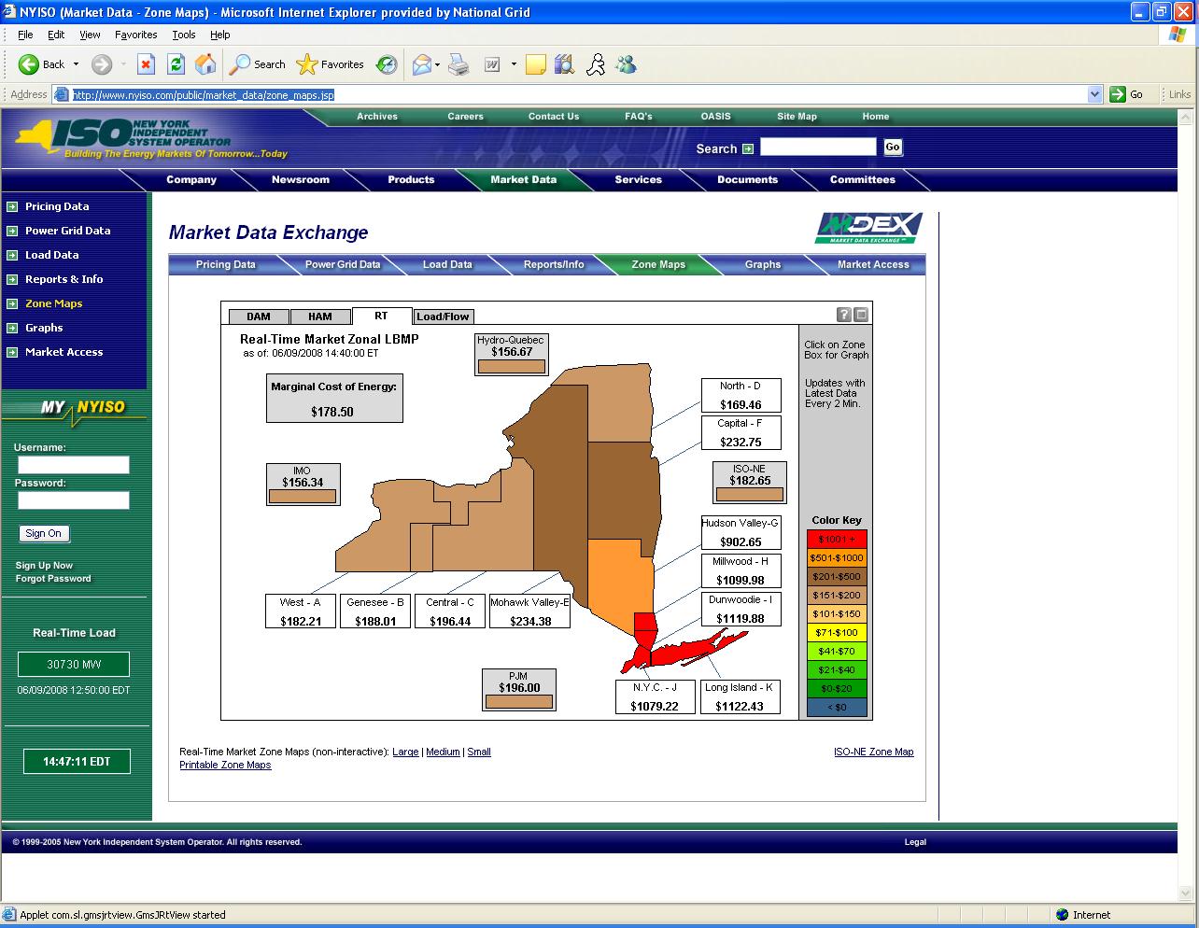Image resolution: width=1199 pixels, height=928 pixels.
Task: Open Reports & Info in left sidebar
Action: point(63,279)
